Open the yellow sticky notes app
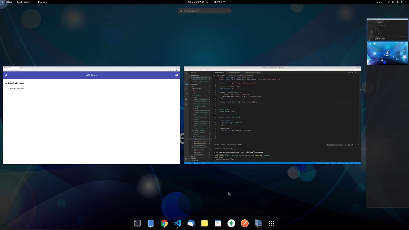 204,223
